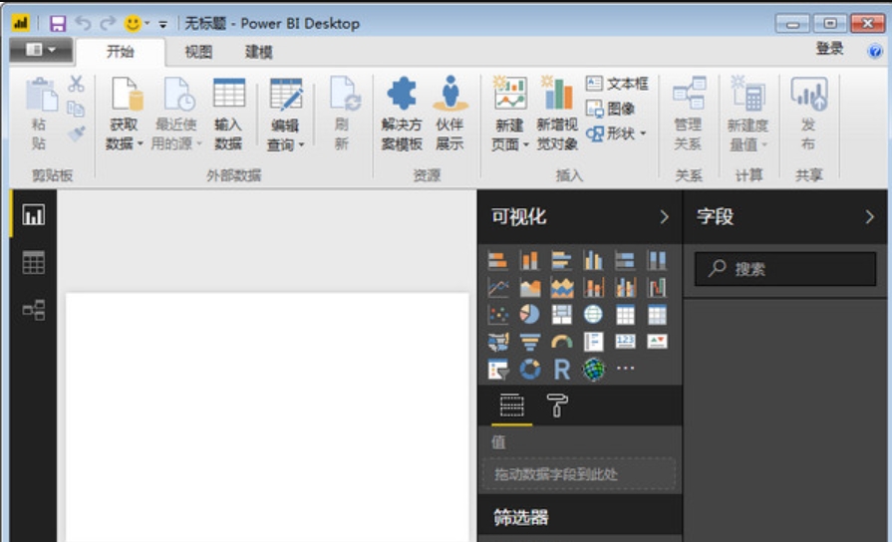Select the funnel chart visual
The height and width of the screenshot is (542, 892).
[x=529, y=341]
